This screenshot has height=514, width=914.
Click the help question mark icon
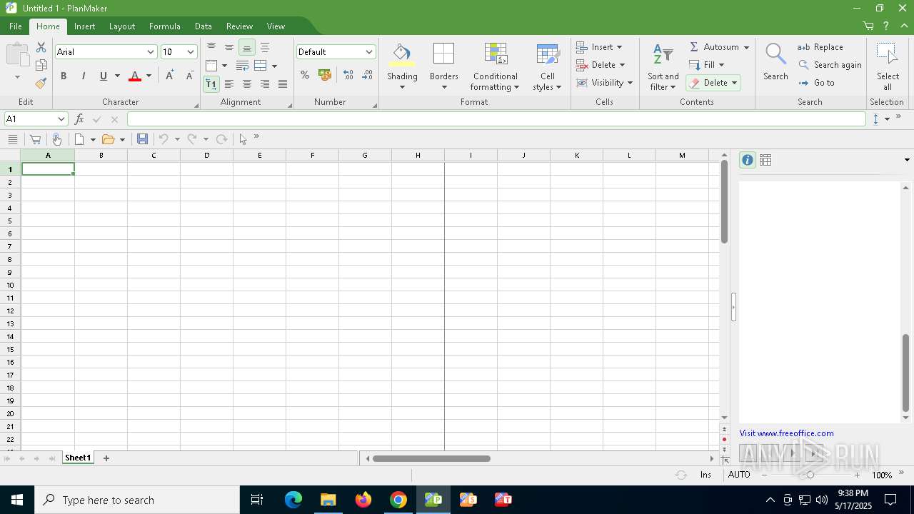pyautogui.click(x=886, y=26)
